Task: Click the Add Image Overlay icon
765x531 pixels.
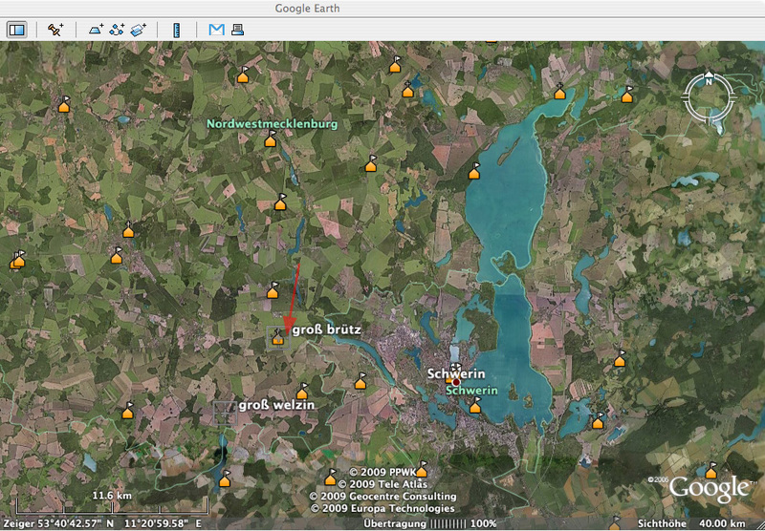Action: pyautogui.click(x=140, y=30)
